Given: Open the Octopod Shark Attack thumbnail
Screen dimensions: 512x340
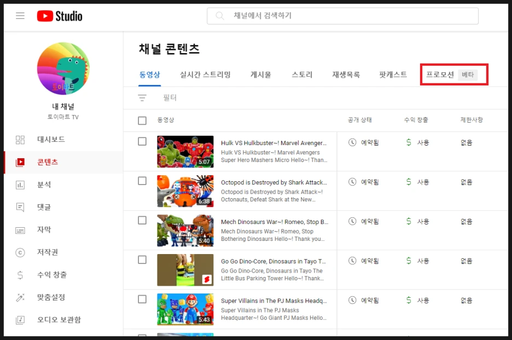Looking at the screenshot, I should pos(185,191).
